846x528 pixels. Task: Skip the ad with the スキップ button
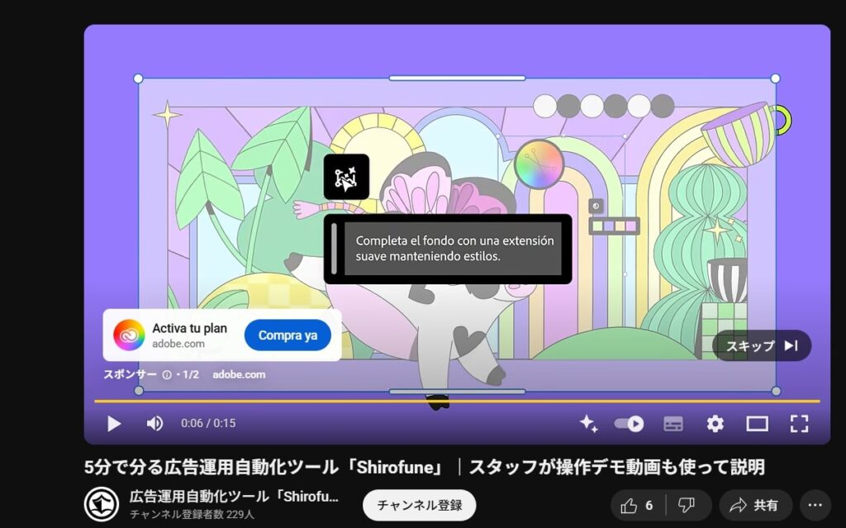tap(762, 345)
